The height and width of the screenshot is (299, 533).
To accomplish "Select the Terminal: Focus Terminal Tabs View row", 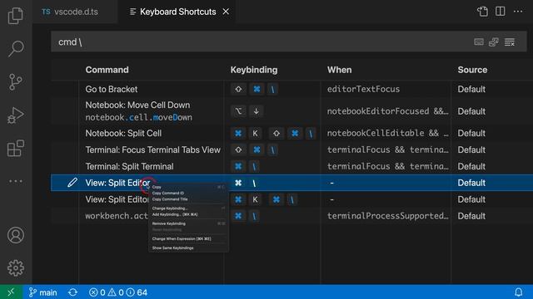I will pos(291,149).
